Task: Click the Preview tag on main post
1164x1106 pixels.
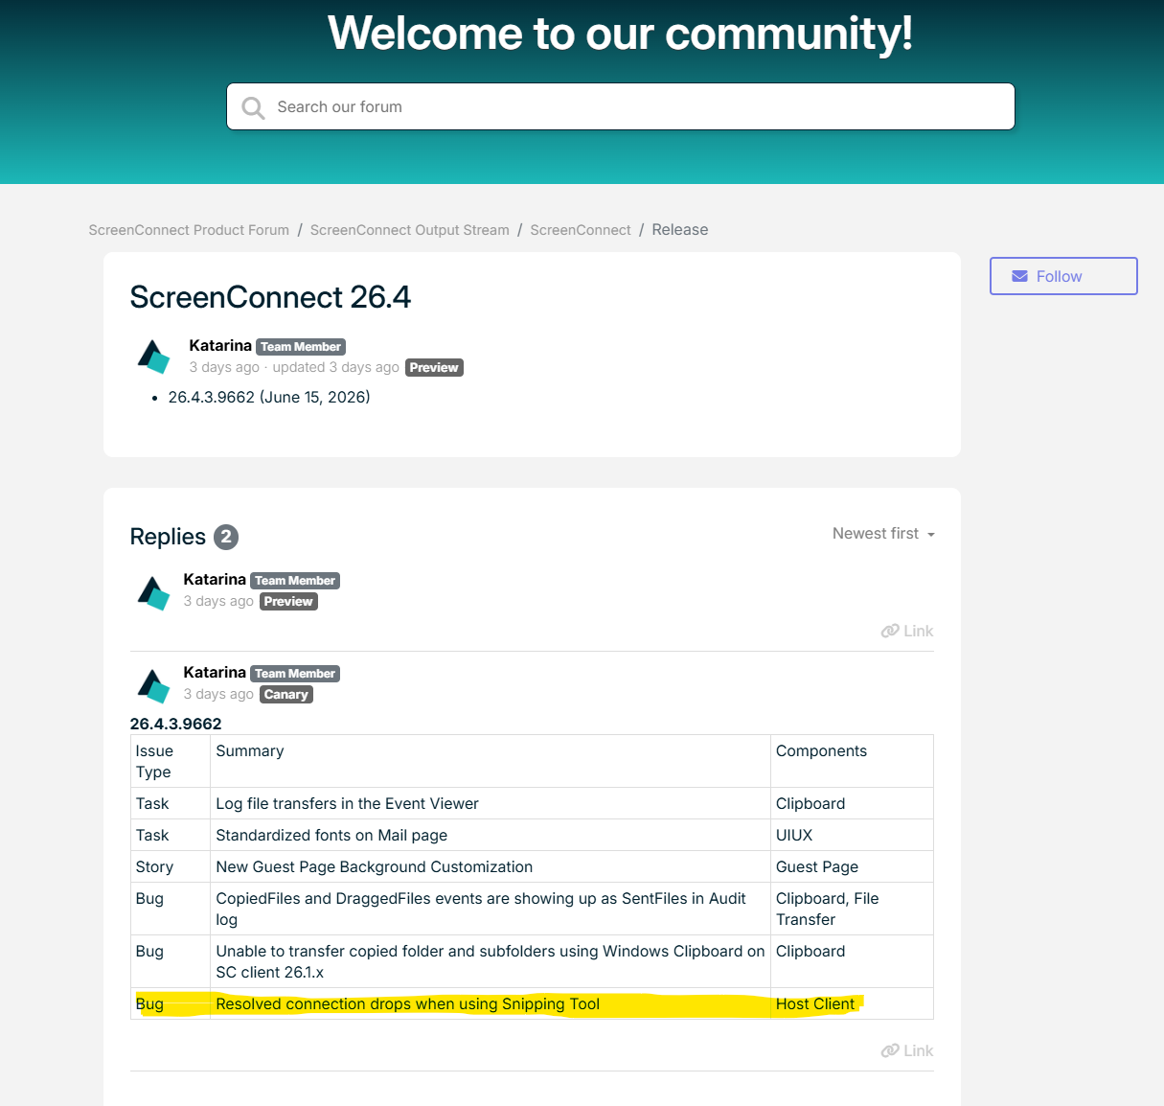Action: click(434, 367)
